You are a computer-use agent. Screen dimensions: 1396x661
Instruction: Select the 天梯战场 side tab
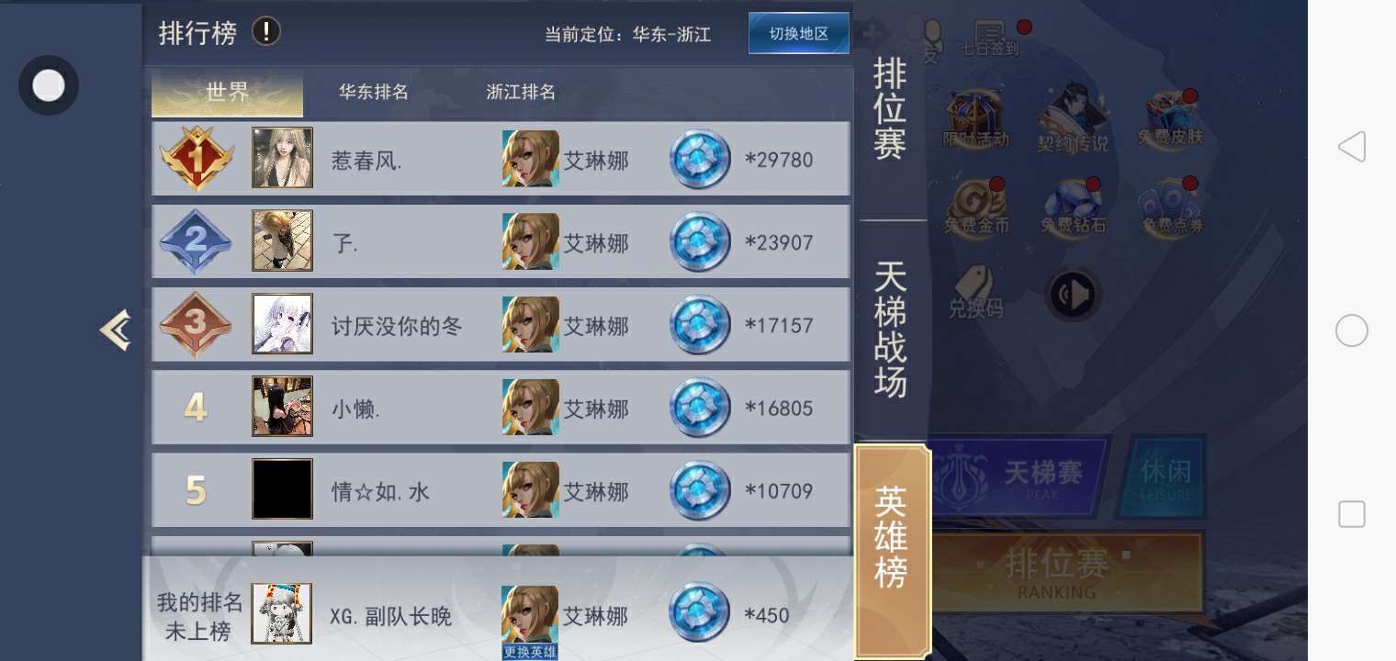891,329
